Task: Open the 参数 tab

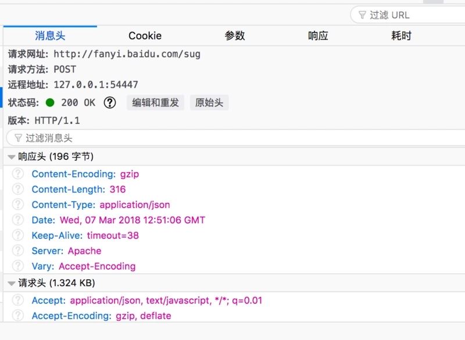Action: coord(234,36)
